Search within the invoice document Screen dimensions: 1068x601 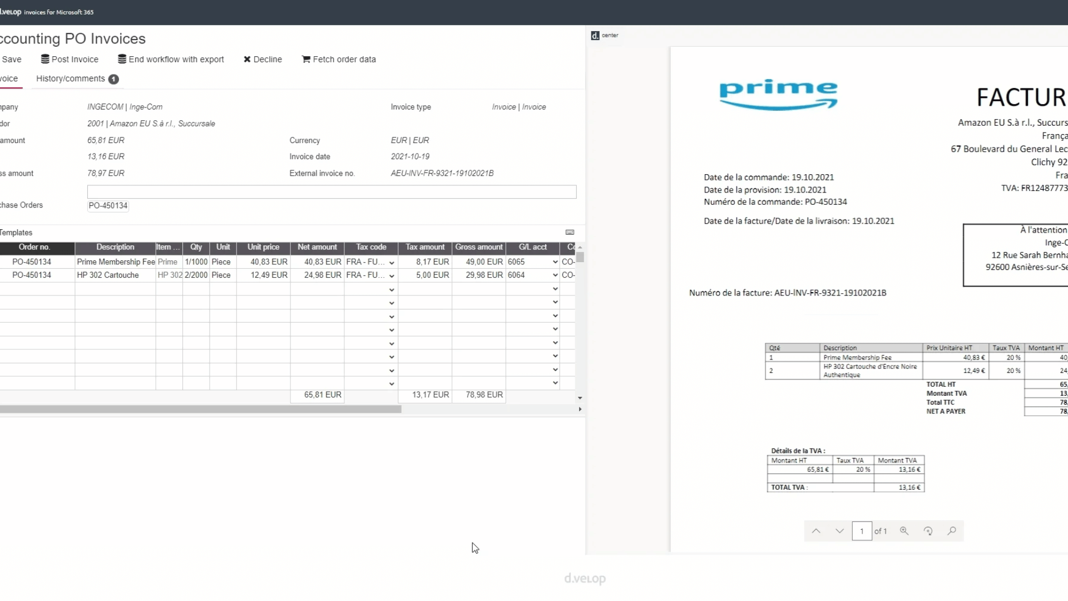coord(952,531)
